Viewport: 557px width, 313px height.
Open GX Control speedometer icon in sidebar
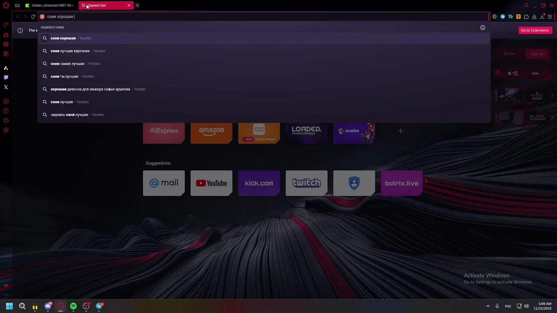click(x=6, y=25)
